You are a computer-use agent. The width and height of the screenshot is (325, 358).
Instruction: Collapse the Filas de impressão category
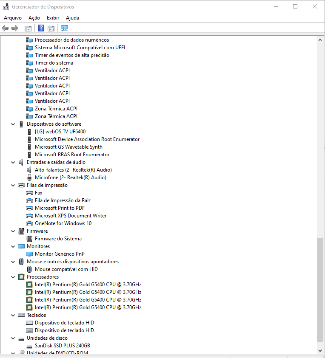[13, 186]
